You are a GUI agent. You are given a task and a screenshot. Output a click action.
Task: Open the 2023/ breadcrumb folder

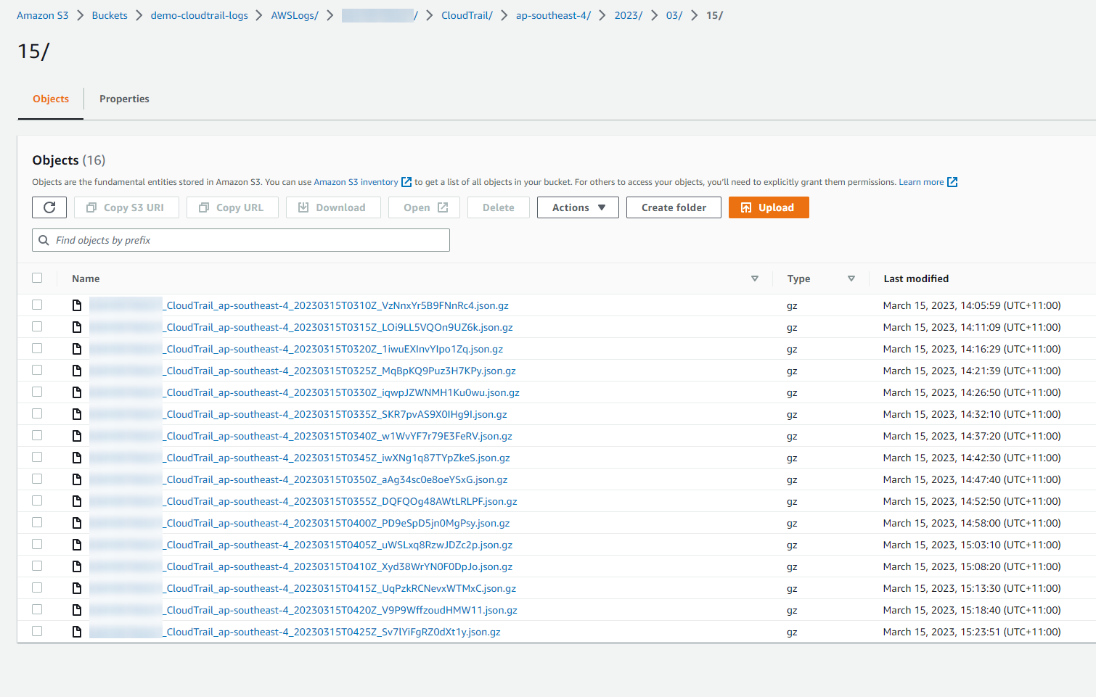click(629, 15)
